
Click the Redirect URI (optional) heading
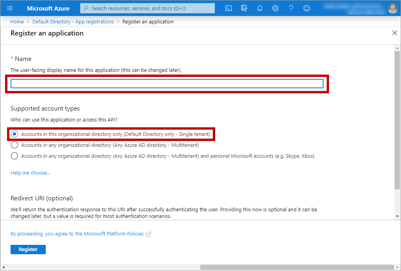[x=42, y=198]
